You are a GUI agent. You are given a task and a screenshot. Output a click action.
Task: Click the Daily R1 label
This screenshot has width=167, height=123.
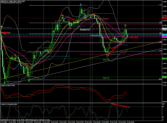(106, 19)
